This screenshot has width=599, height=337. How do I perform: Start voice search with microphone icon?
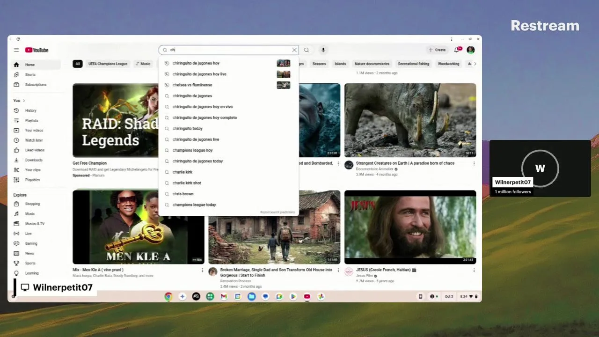(323, 50)
